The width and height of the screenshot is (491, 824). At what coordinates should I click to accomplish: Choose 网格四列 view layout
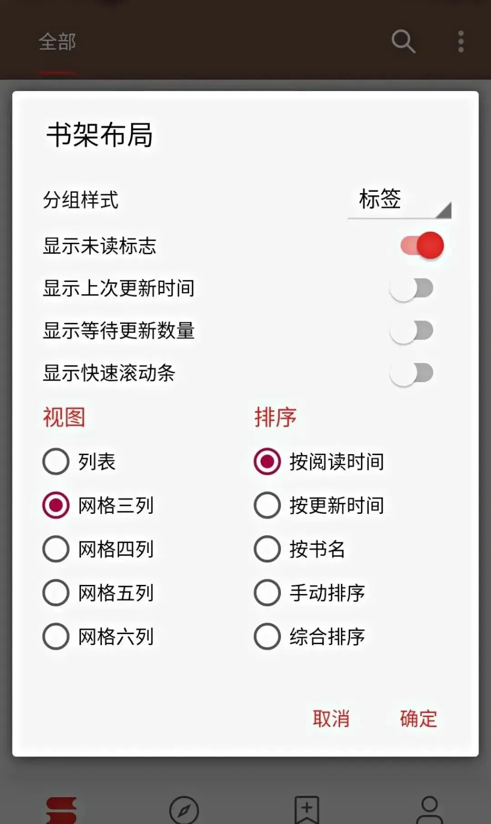coord(56,549)
